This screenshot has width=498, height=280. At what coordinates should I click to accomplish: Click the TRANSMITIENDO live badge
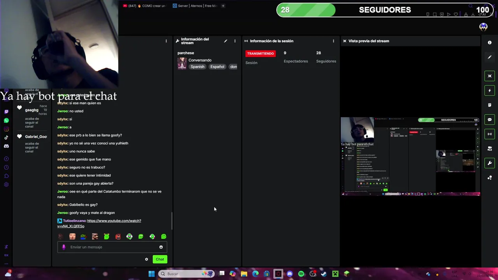pyautogui.click(x=260, y=54)
